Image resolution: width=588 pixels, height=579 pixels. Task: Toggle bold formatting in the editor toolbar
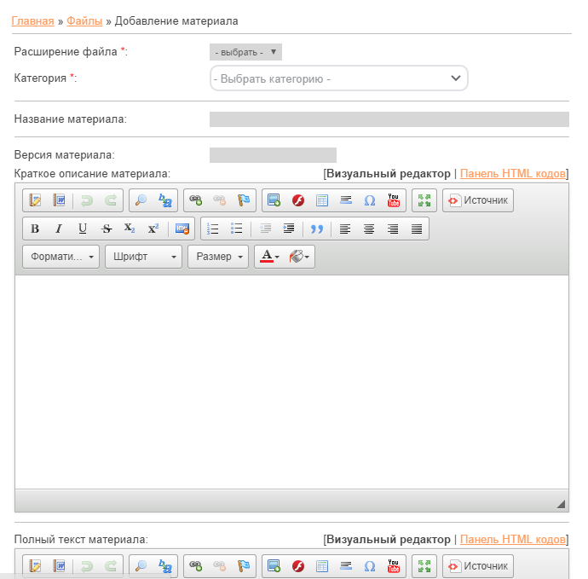click(x=35, y=229)
